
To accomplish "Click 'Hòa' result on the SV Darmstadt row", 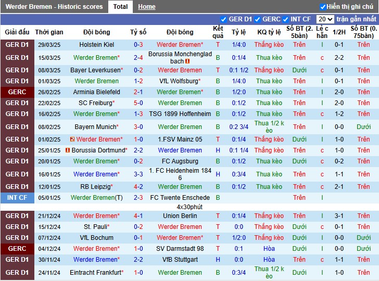I will (269, 248).
